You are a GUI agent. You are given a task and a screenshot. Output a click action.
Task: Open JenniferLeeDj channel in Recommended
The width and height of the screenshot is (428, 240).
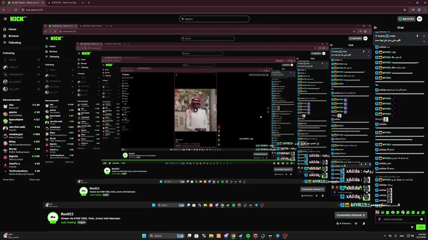point(21,128)
